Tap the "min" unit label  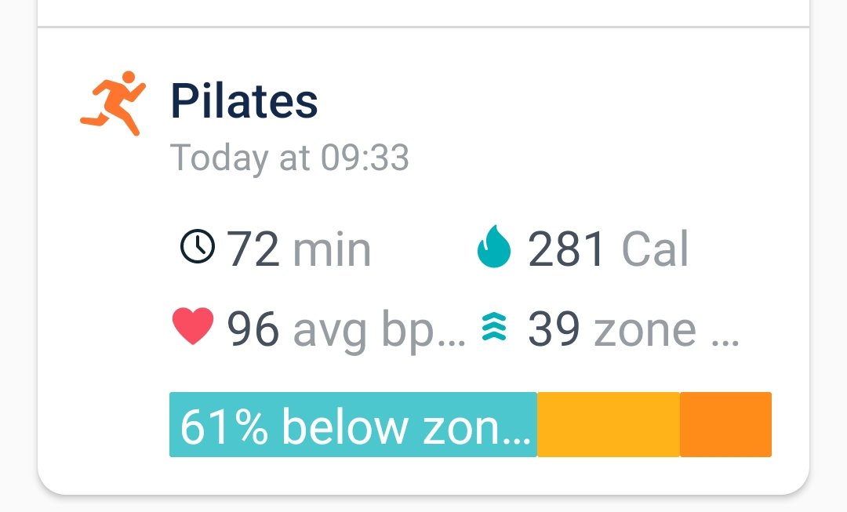coord(332,249)
